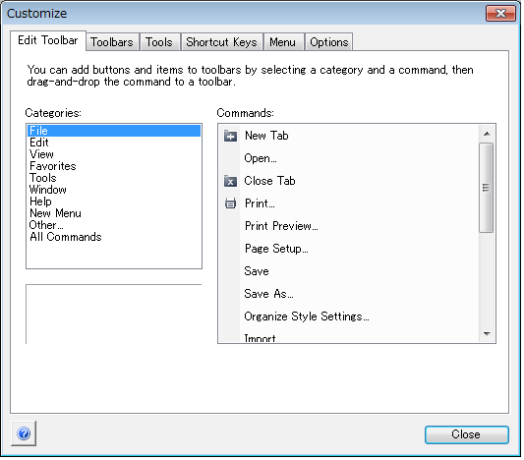
Task: Click the Print printer icon
Action: tap(231, 203)
